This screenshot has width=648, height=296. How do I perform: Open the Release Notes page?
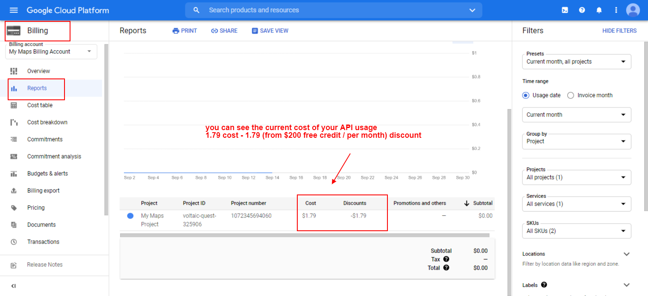(45, 264)
